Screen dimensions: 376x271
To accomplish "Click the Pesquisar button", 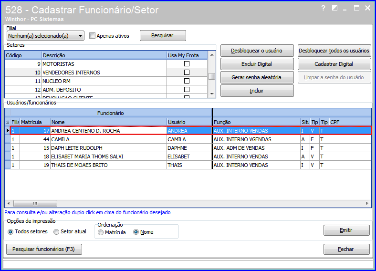I will point(163,35).
